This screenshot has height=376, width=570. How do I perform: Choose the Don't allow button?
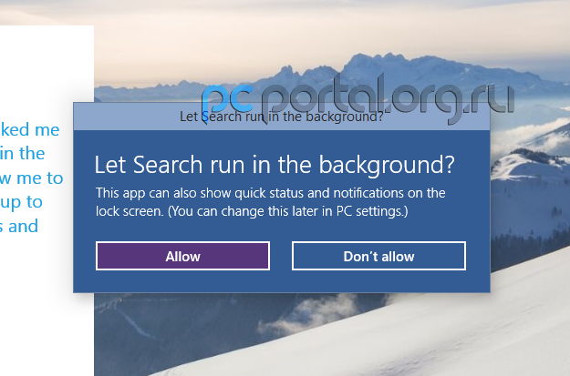click(378, 256)
